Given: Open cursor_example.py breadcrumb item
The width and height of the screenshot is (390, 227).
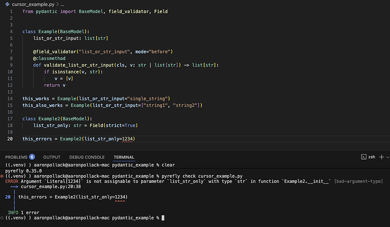Looking at the screenshot, I should [33, 4].
